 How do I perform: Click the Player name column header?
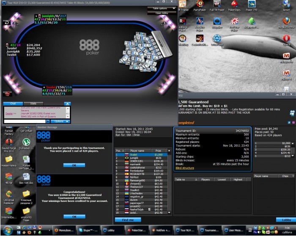tap(140, 151)
